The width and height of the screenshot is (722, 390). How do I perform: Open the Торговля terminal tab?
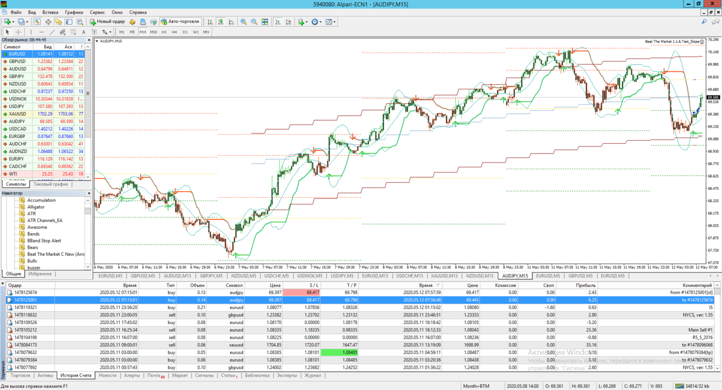point(20,375)
